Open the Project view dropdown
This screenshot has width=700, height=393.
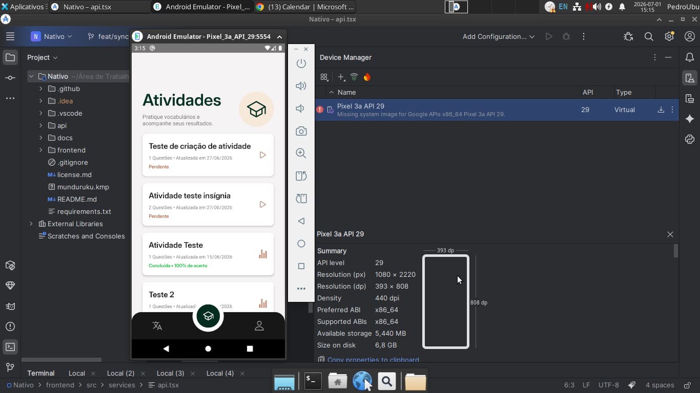[x=43, y=57]
